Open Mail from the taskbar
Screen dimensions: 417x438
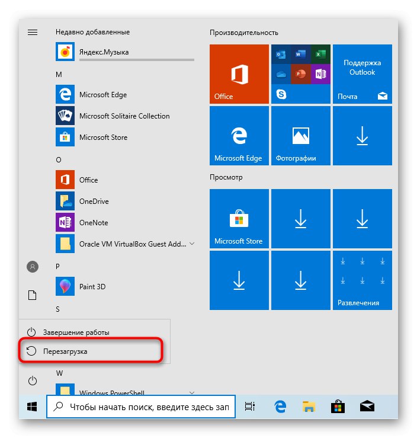coord(367,407)
